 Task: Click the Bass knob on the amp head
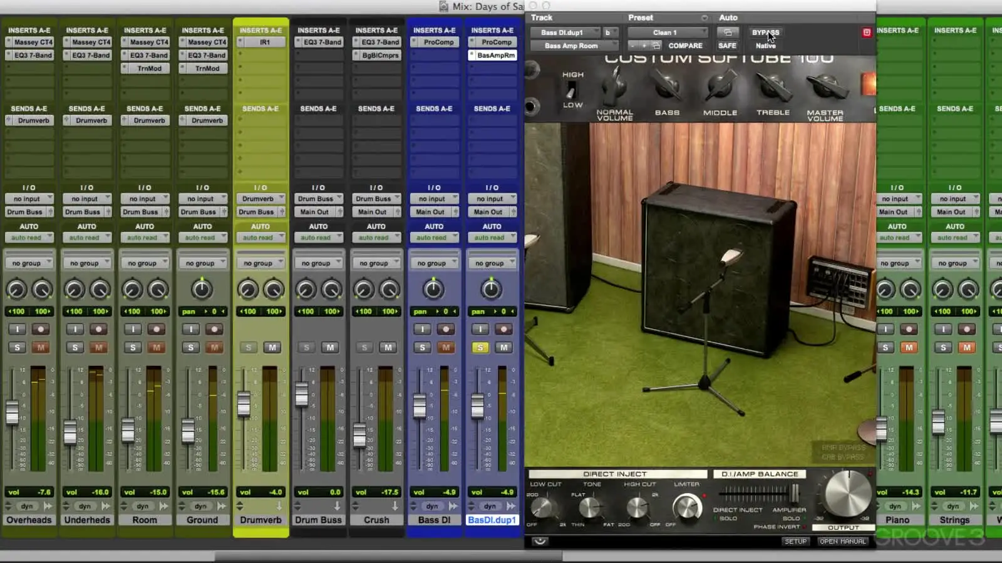666,86
